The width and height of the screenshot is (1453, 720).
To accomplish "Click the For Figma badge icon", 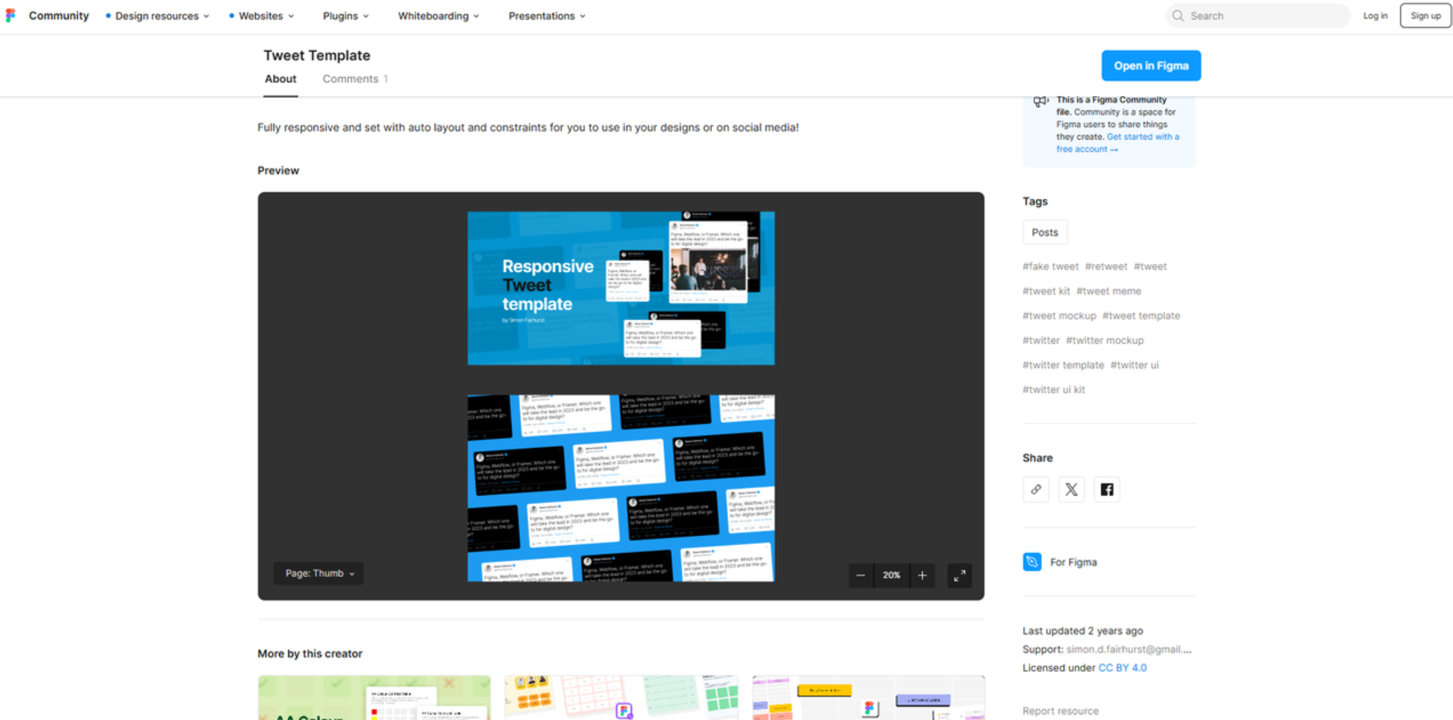I will click(x=1032, y=562).
